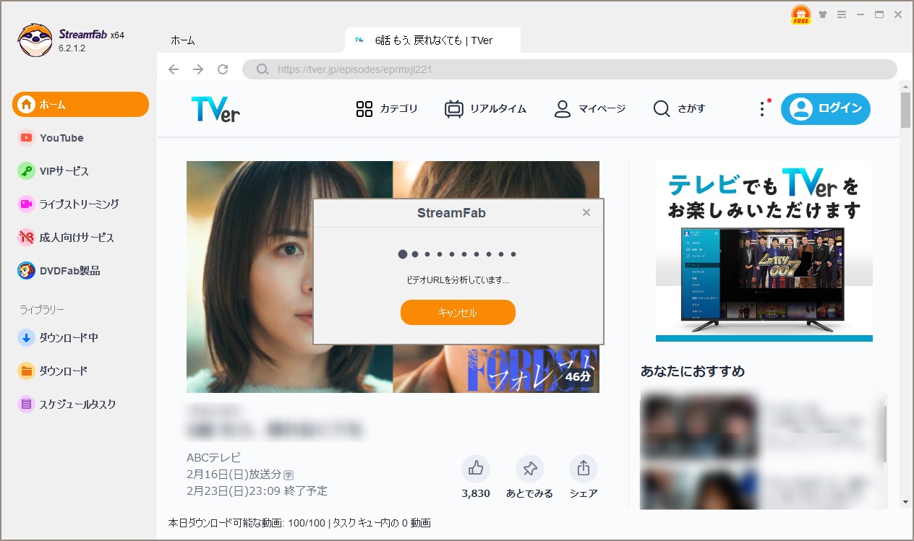Open the three-dot more menu
The image size is (914, 541).
click(761, 109)
